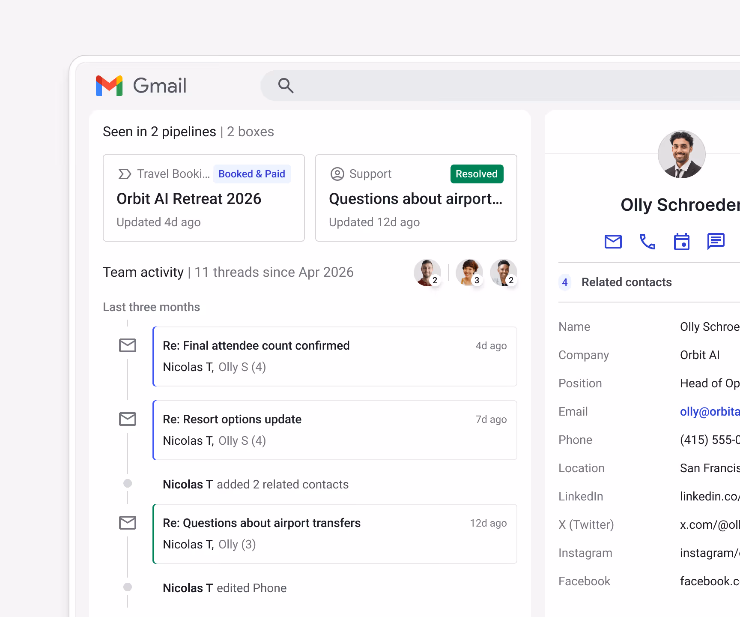Select first team avatar with bearded man

coord(427,273)
